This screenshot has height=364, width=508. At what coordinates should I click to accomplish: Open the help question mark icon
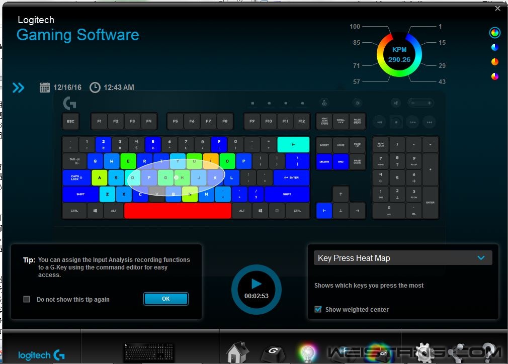[x=488, y=352]
